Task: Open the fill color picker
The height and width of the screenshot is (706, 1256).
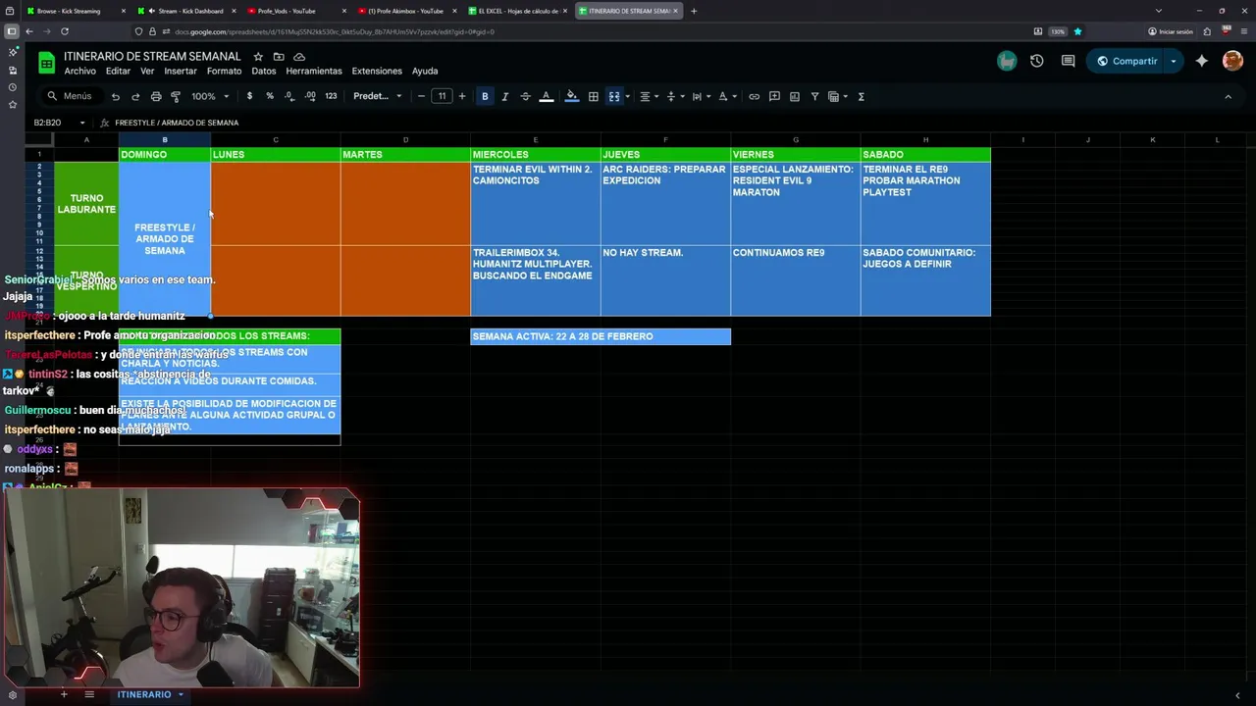Action: point(572,96)
